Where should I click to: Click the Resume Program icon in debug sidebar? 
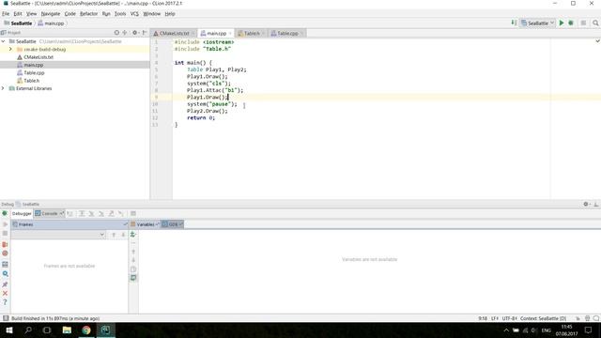pos(5,224)
